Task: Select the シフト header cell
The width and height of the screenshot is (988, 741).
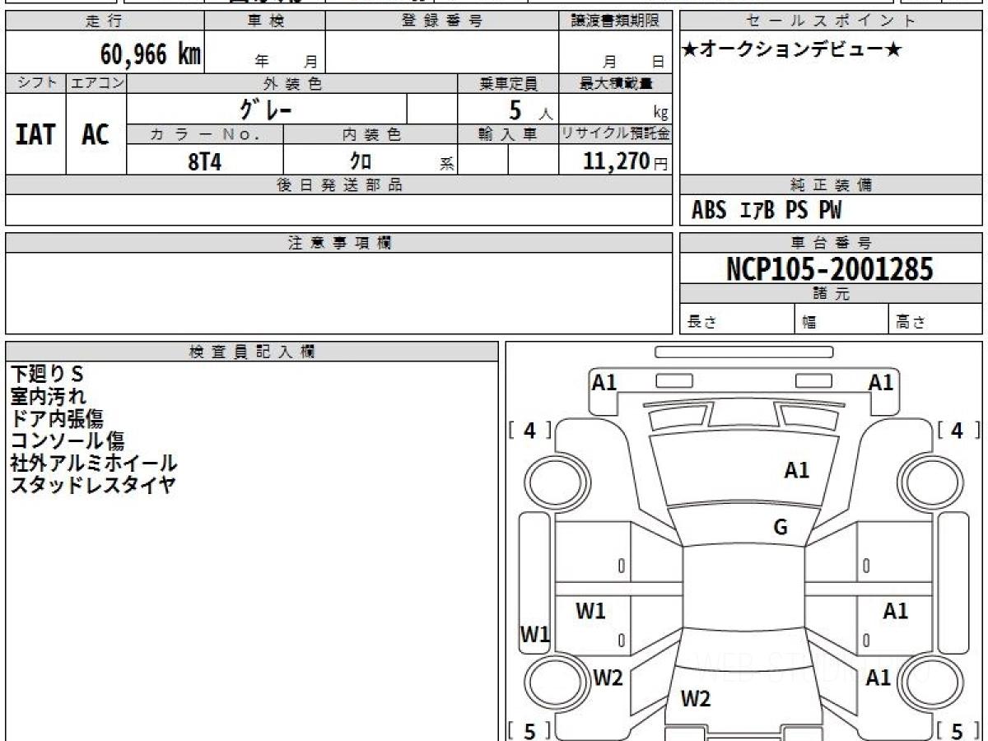Action: tap(35, 83)
